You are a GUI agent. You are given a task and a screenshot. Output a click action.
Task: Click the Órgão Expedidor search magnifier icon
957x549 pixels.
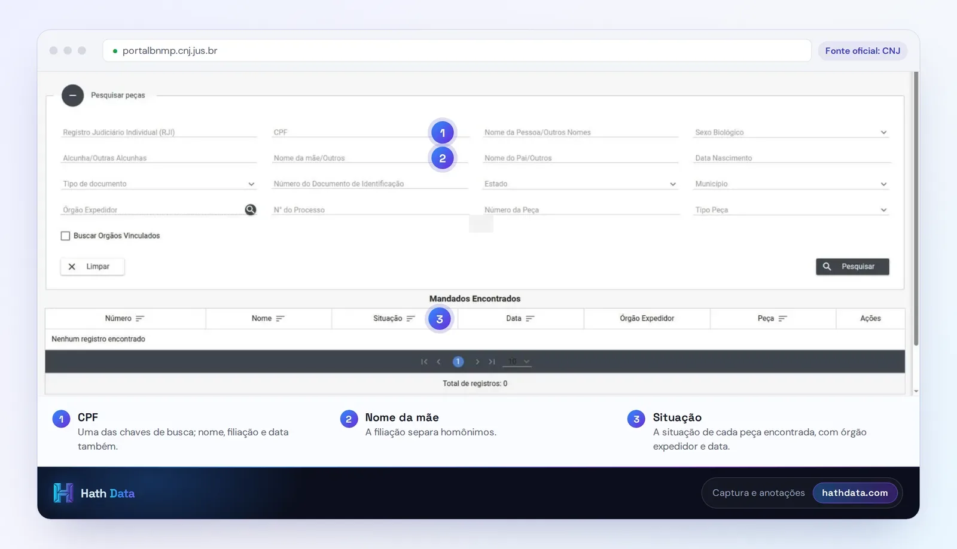point(251,209)
